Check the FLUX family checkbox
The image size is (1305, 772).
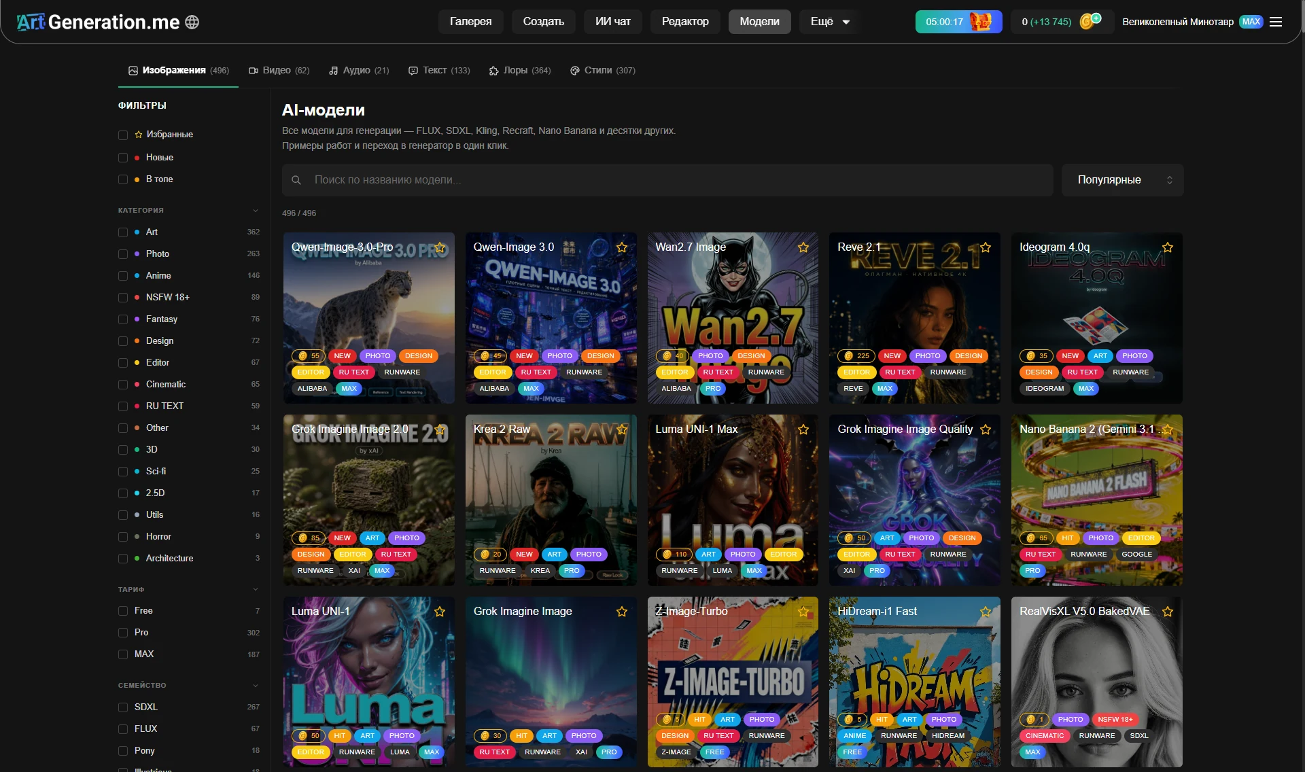(x=123, y=729)
